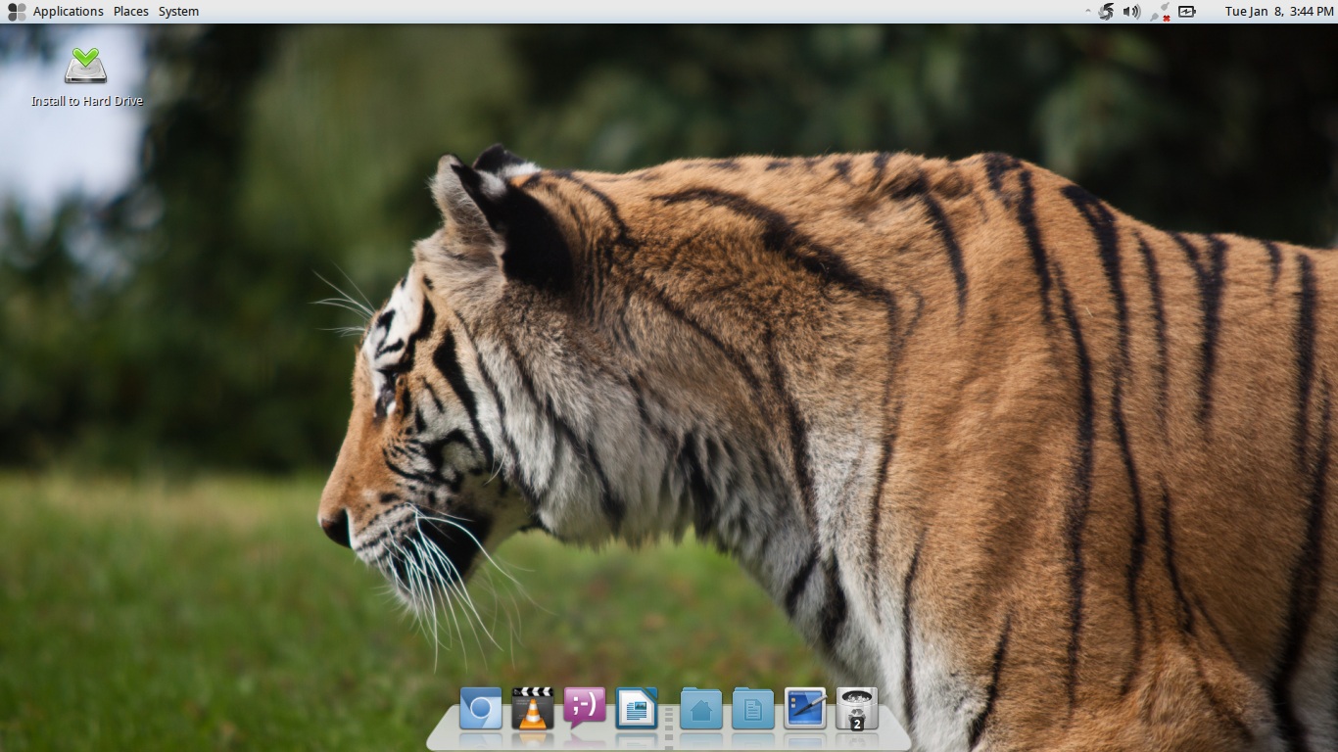Launch VLC media player from the dock
Screen dimensions: 1338x752
(532, 708)
